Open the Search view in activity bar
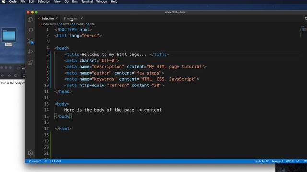The width and height of the screenshot is (307, 172). 30,30
